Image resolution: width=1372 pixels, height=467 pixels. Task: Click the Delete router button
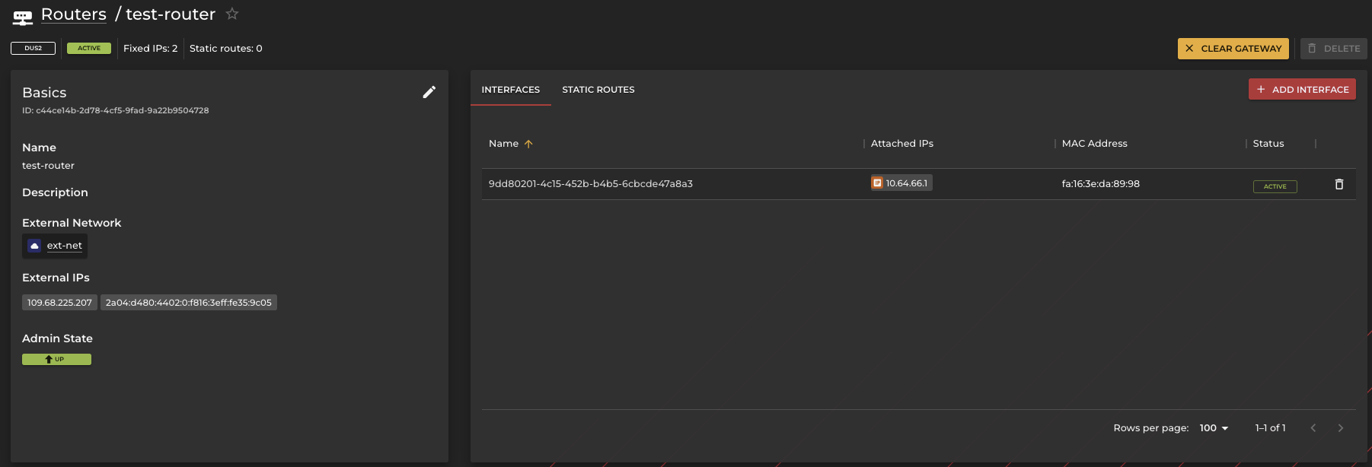pyautogui.click(x=1333, y=49)
